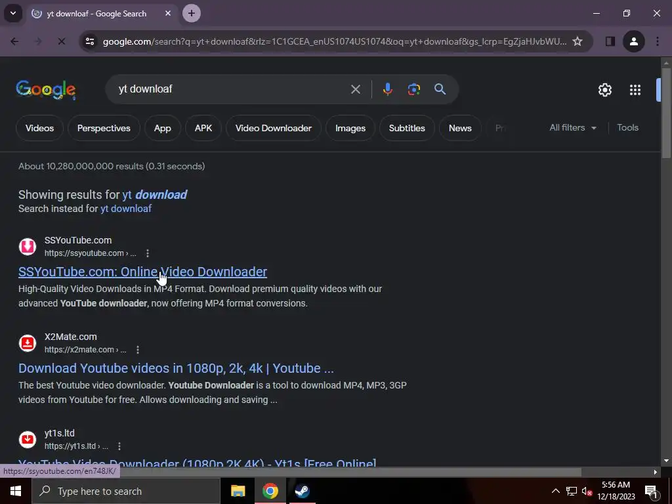
Task: Open the taskbar clock and date
Action: pyautogui.click(x=616, y=491)
